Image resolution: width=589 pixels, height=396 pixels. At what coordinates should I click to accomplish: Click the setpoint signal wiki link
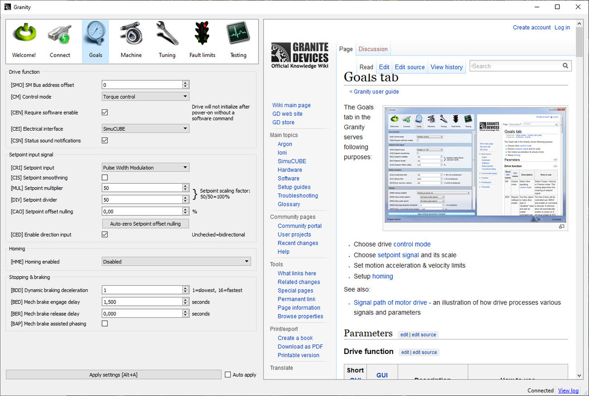pos(398,255)
